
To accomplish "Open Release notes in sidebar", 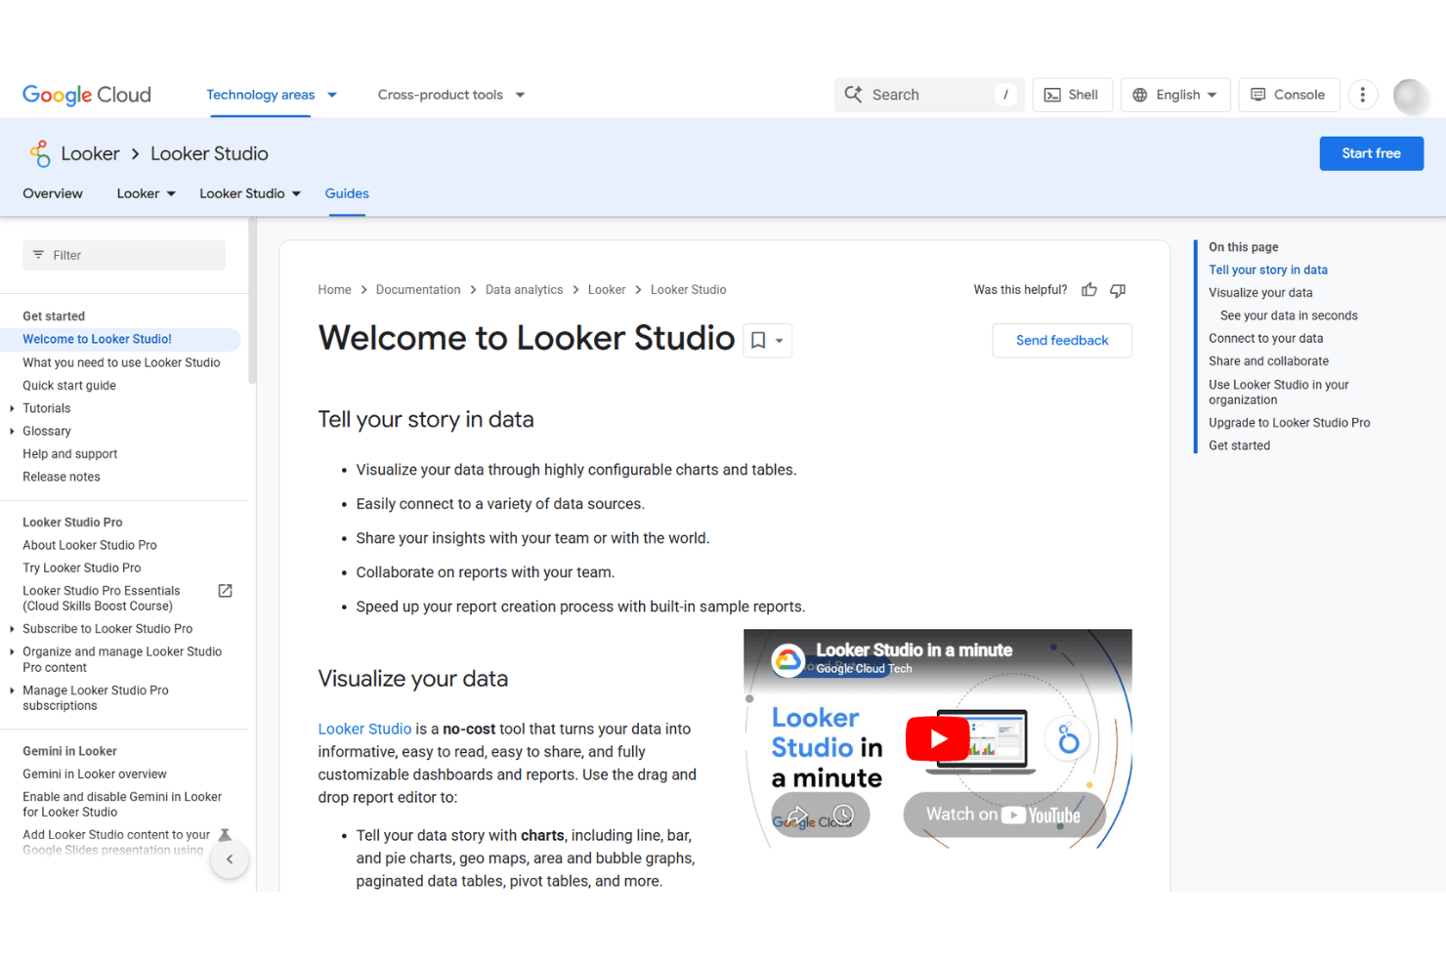I will 62,477.
